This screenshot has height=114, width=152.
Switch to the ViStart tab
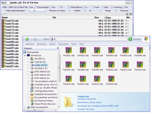click(77, 11)
